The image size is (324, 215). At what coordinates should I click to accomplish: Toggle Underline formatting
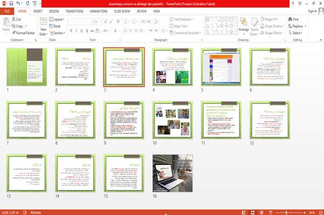(82, 31)
